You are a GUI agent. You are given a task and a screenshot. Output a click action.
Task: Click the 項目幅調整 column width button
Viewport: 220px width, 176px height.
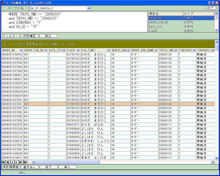(11, 167)
